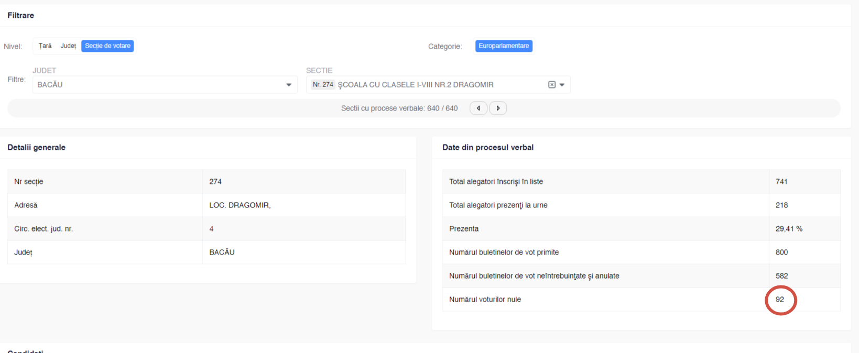Screen dimensions: 859x353
Task: Click the ȘCOALA CU CLASELE I-VIII section name
Action: click(416, 85)
